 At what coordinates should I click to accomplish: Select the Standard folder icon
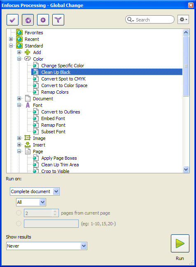(19, 46)
